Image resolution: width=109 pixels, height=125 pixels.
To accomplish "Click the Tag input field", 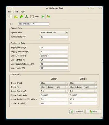I will coord(34,24).
